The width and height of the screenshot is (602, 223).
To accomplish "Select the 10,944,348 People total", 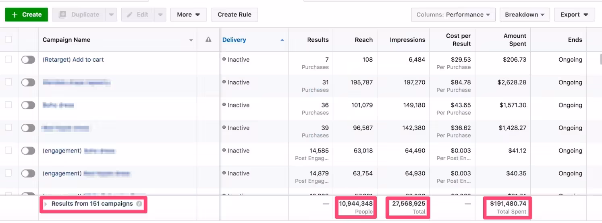I will click(x=356, y=204).
